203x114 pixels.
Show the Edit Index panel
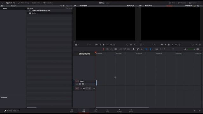pos(36,3)
